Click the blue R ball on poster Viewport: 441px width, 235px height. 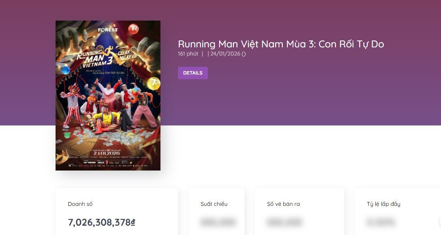pos(66,70)
